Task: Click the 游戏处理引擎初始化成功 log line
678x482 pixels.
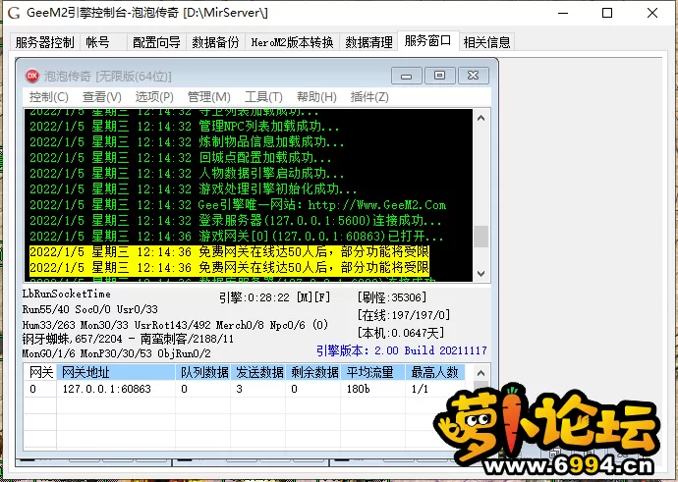Action: [x=193, y=189]
